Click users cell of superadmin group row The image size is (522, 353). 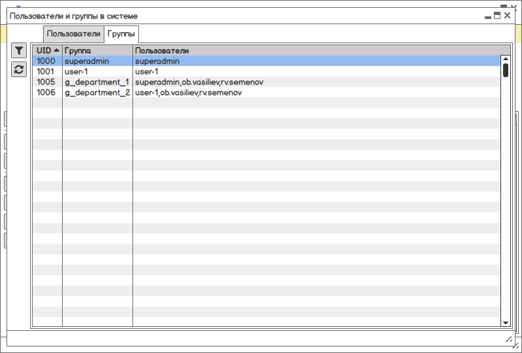point(316,61)
